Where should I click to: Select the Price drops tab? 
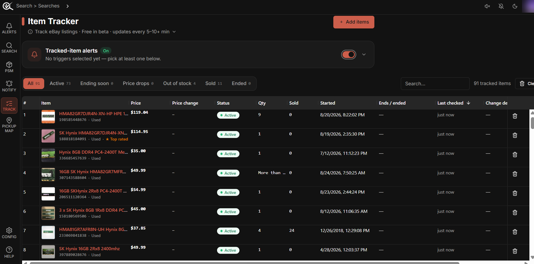[x=138, y=84]
